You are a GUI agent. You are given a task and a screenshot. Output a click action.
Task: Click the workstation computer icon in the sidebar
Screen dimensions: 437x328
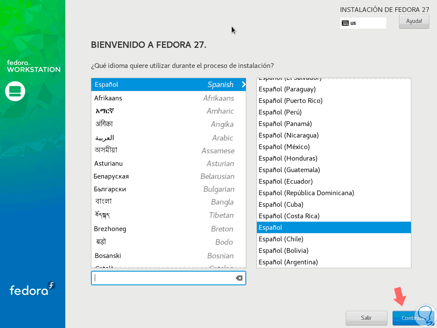[x=15, y=91]
